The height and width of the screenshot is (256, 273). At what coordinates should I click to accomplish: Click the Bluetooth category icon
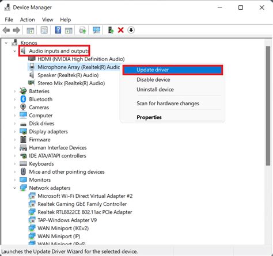[x=23, y=99]
